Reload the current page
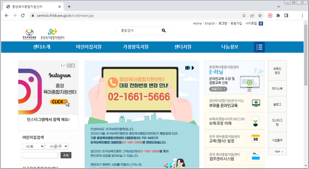Viewport: 309px width, 169px height. click(x=23, y=15)
